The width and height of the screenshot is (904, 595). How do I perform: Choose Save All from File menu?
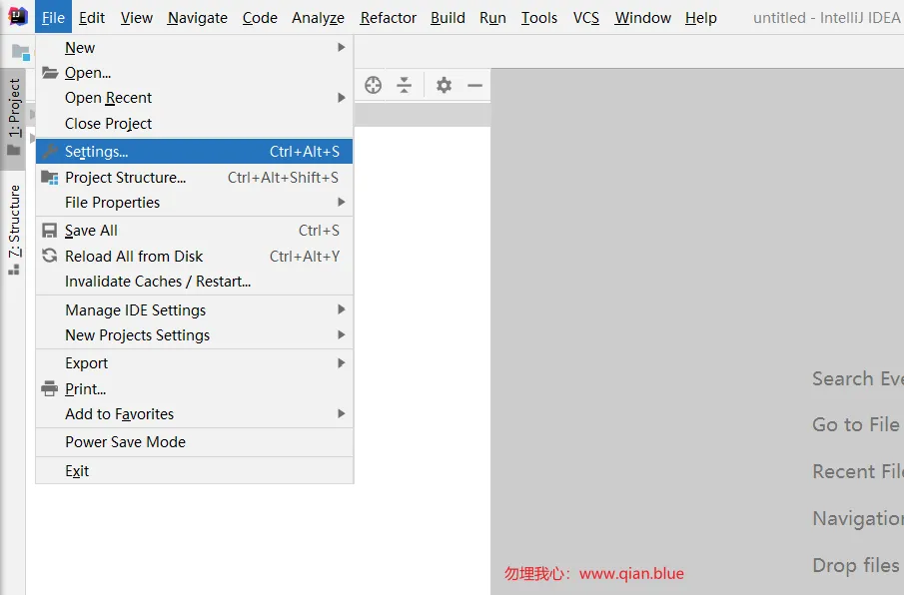[x=195, y=231]
